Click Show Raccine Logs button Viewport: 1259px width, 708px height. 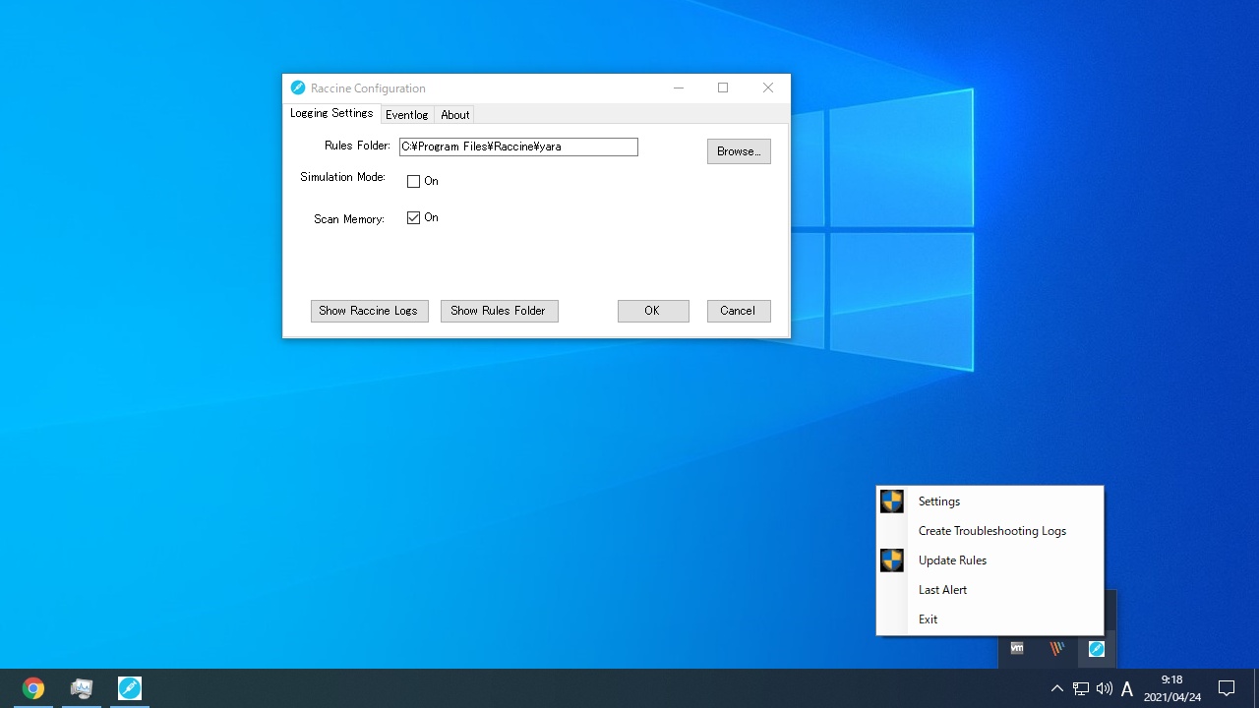[370, 311]
